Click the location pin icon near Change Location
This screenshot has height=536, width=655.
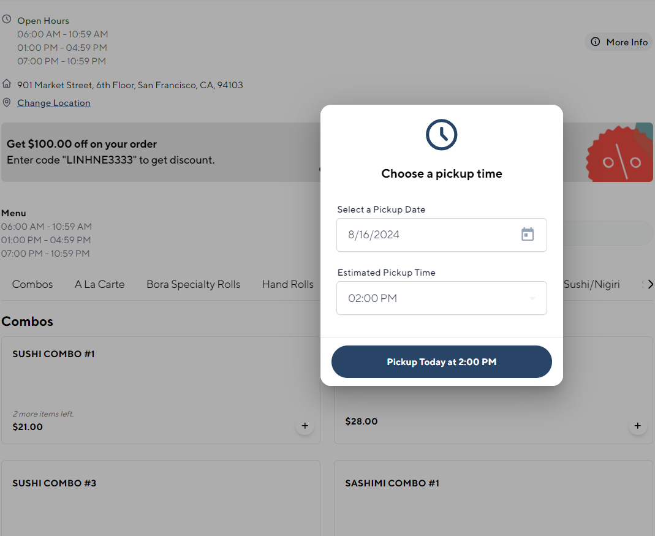pos(7,102)
